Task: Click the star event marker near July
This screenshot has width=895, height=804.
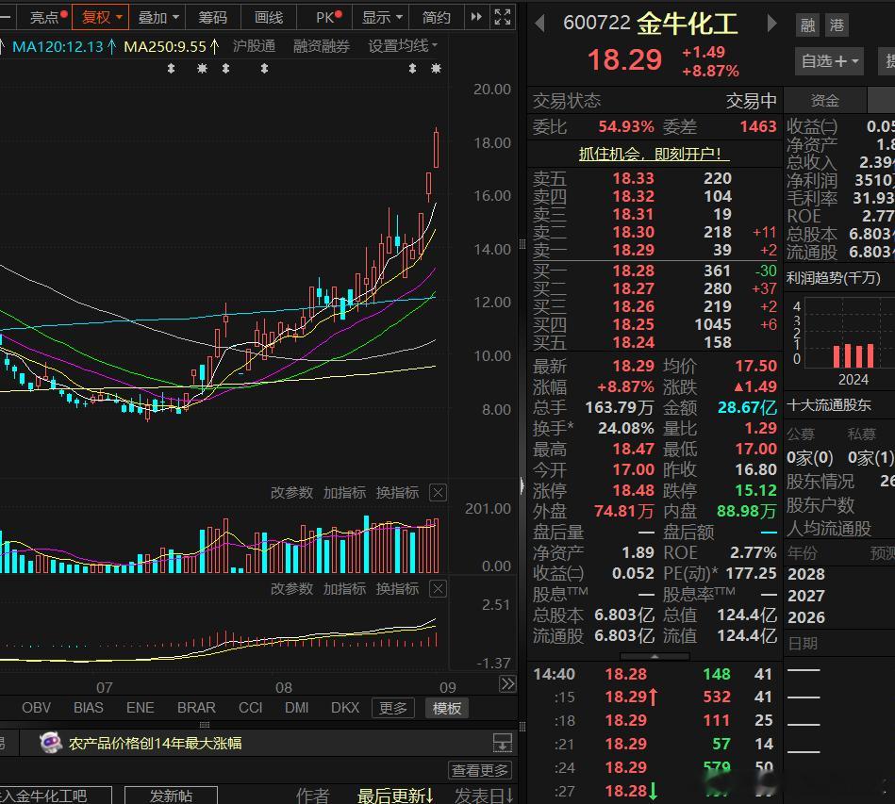Action: (x=202, y=69)
